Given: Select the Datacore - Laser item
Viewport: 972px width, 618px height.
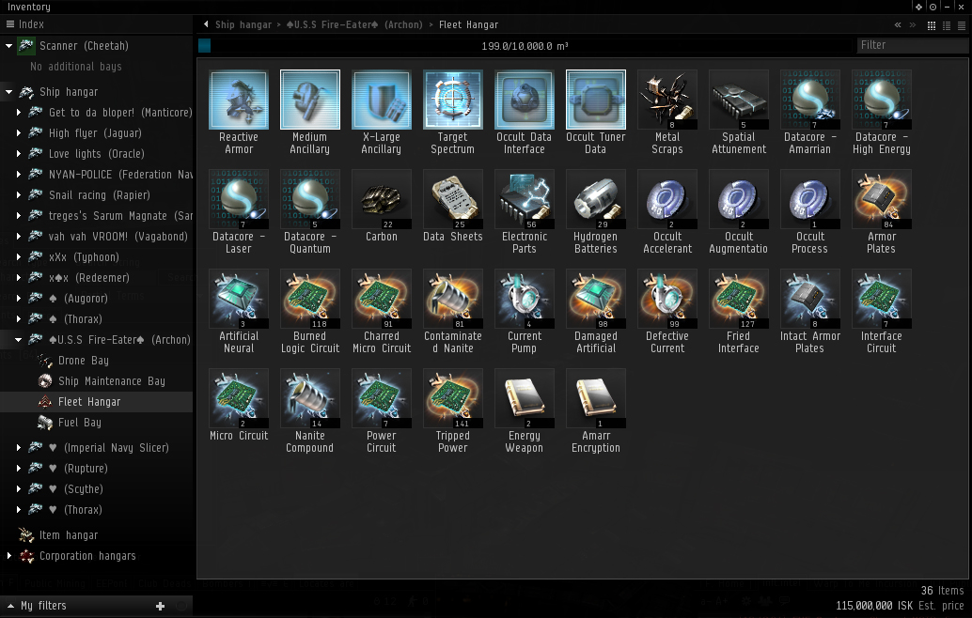Looking at the screenshot, I should tap(239, 199).
